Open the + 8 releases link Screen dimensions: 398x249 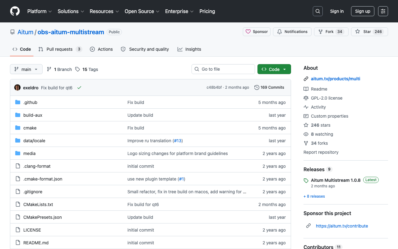click(314, 196)
